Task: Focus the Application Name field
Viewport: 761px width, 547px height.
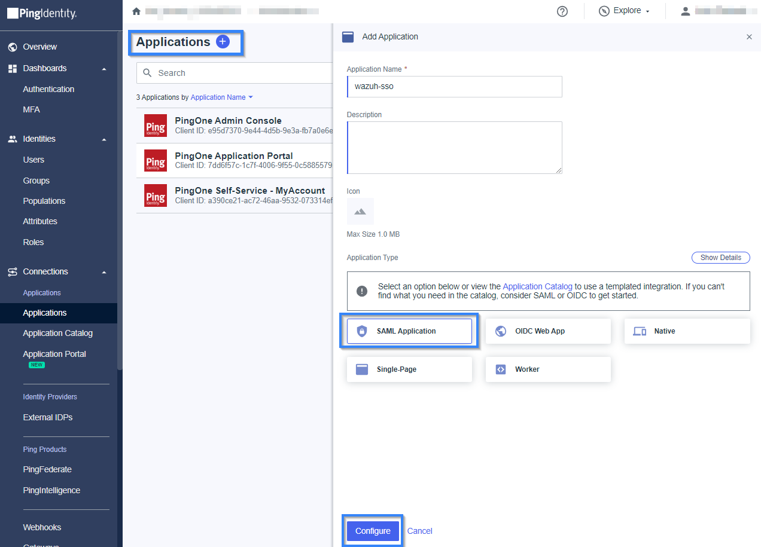Action: click(x=455, y=86)
